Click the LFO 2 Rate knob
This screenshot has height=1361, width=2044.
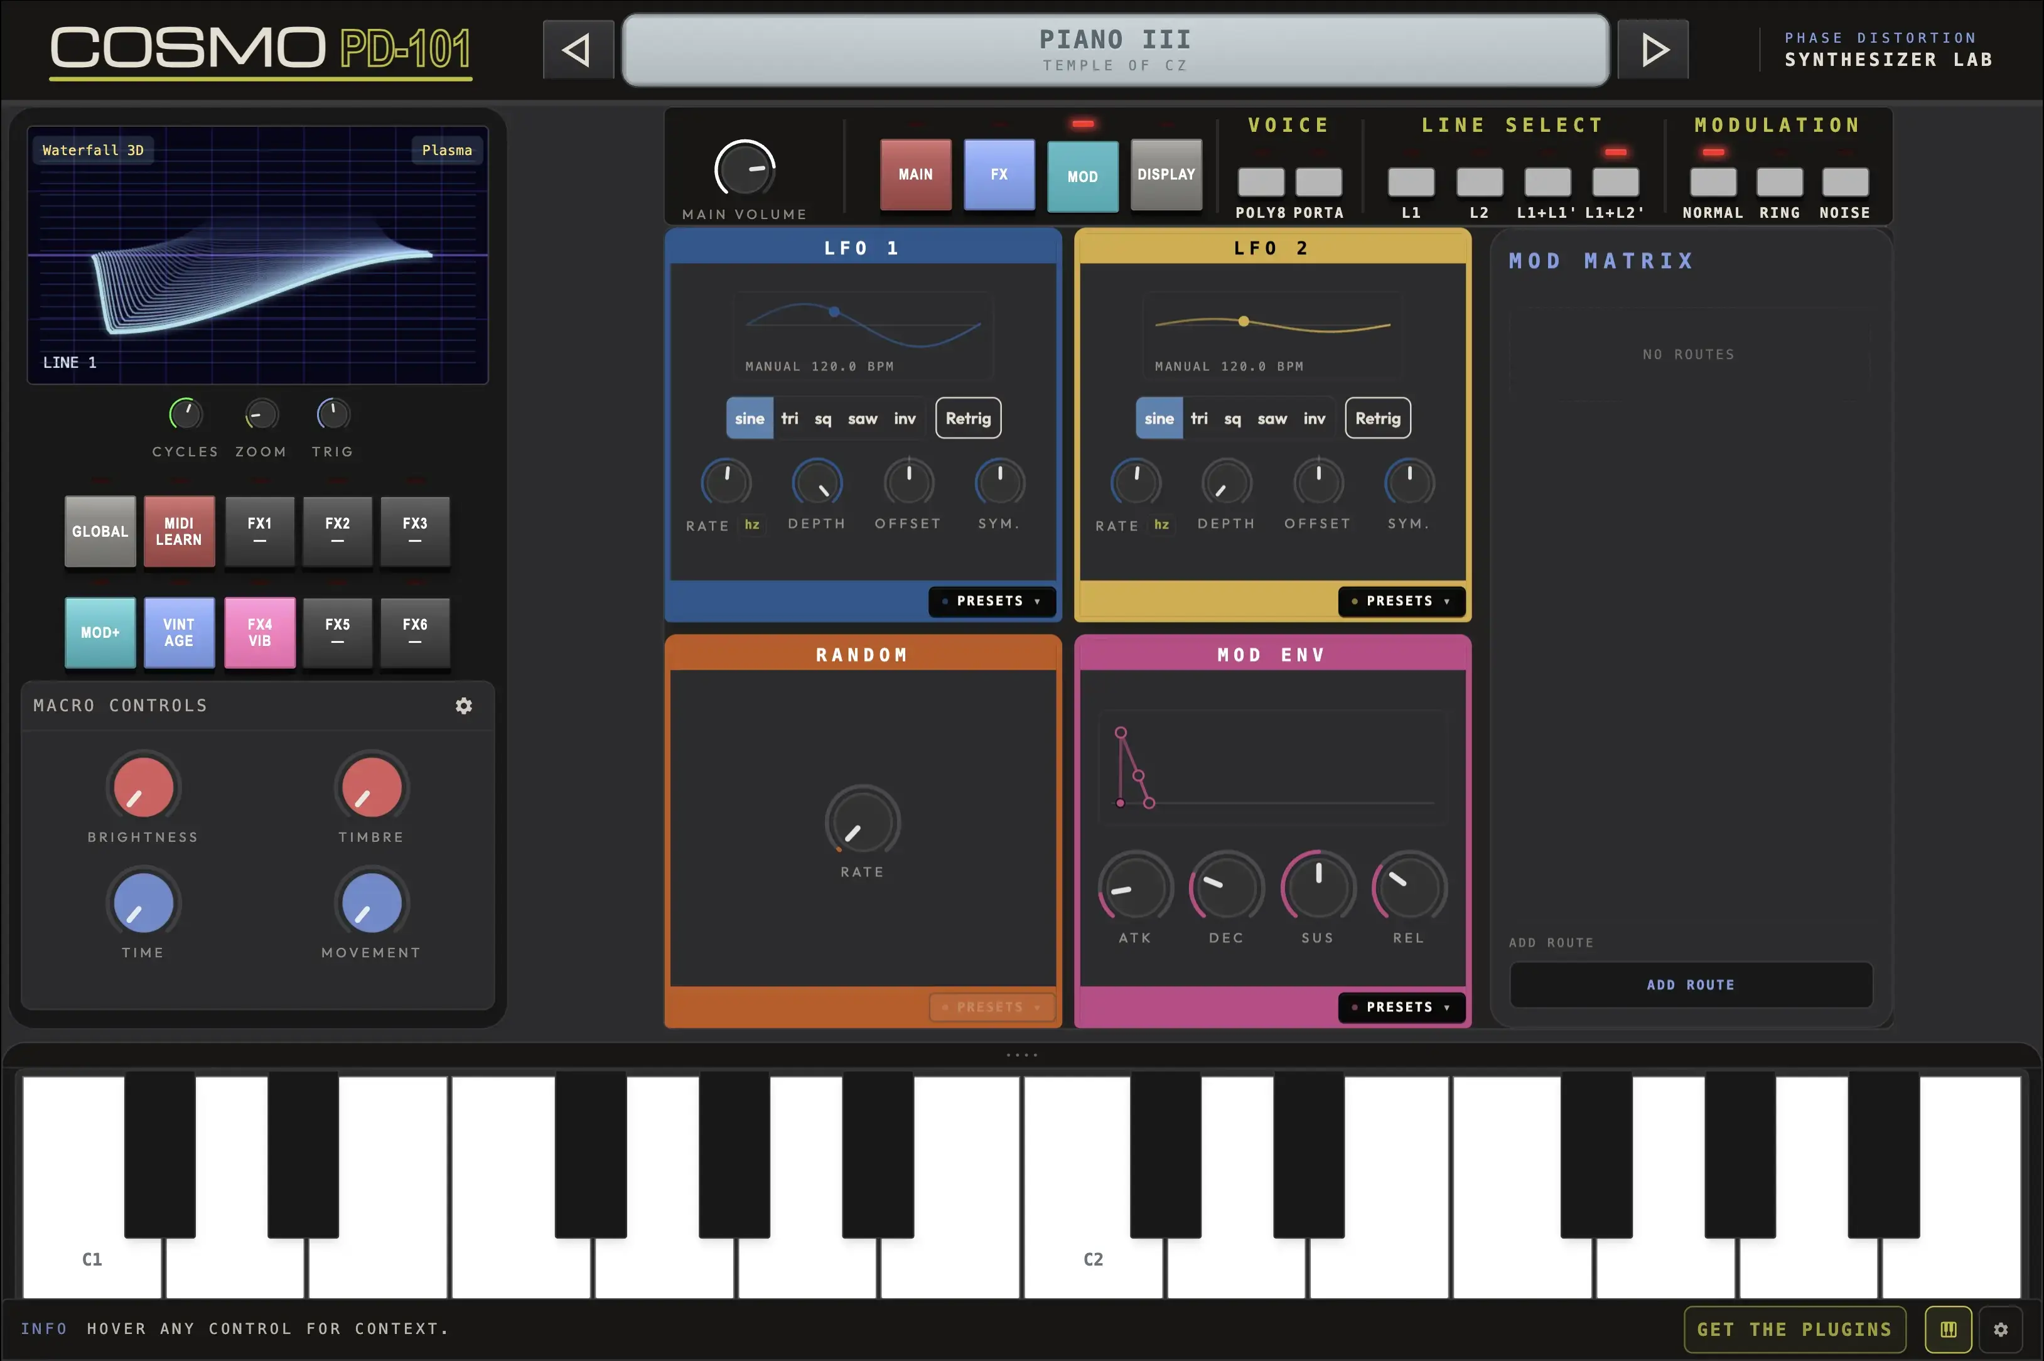pyautogui.click(x=1135, y=481)
